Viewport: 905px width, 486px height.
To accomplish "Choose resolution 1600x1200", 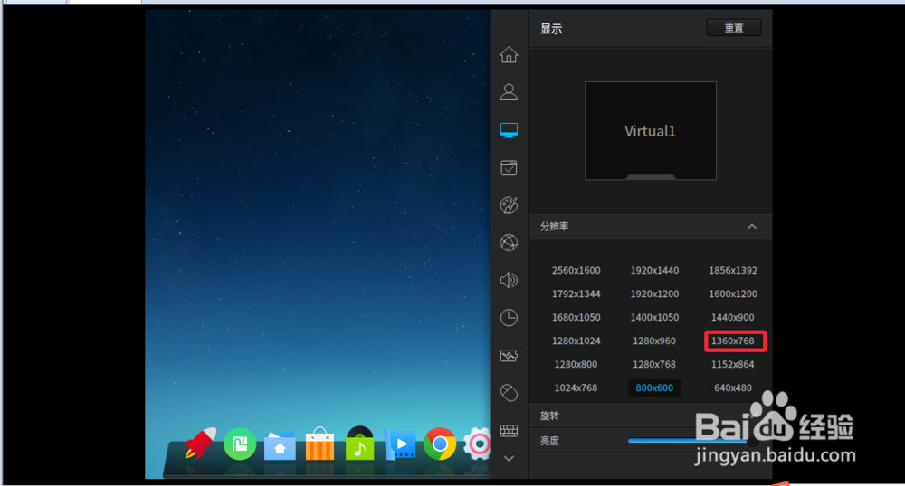I will click(733, 294).
